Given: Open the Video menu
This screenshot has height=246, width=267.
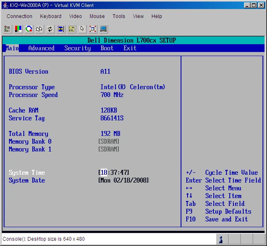Looking at the screenshot, I should (75, 16).
